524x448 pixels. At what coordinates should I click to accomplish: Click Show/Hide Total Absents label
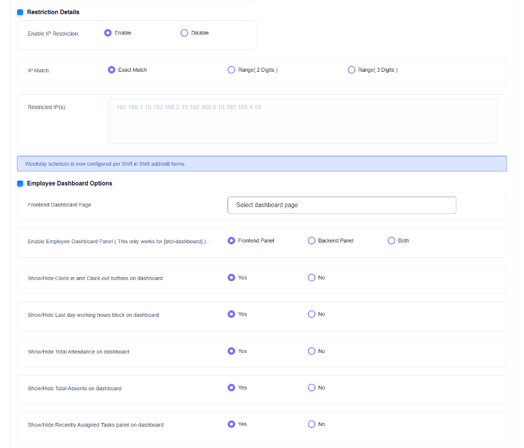(x=75, y=388)
